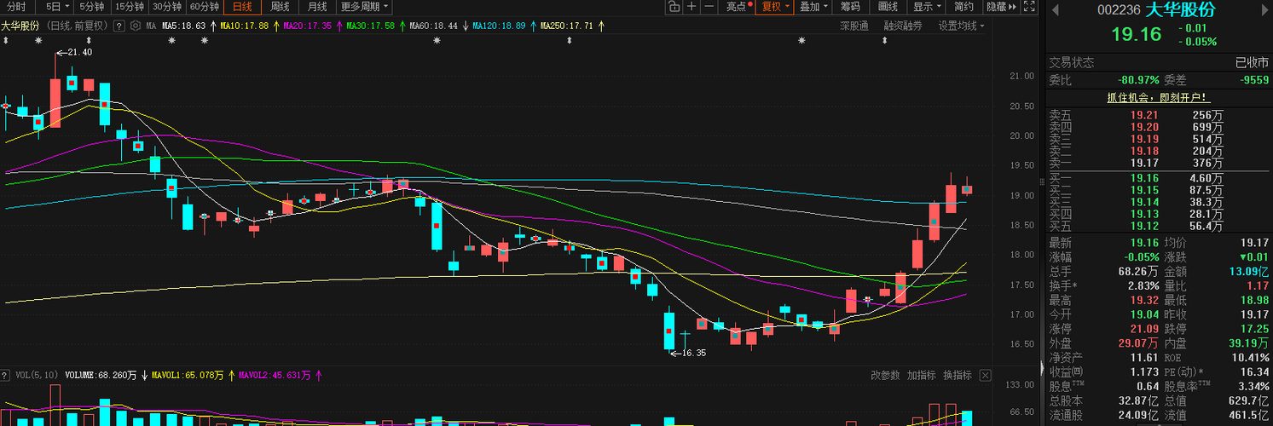Screen dimensions: 1273x426
Task: Click the lock icon in chart toolbar
Action: [x=673, y=7]
